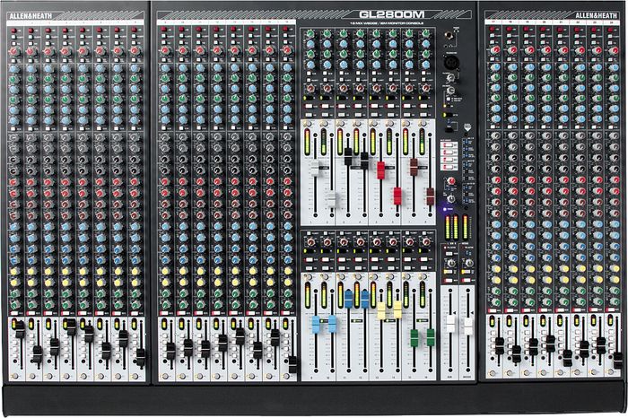The image size is (628, 418).
Task: Select the left-hand dark brown fader in the upper mix bank
Action: [x=414, y=167]
